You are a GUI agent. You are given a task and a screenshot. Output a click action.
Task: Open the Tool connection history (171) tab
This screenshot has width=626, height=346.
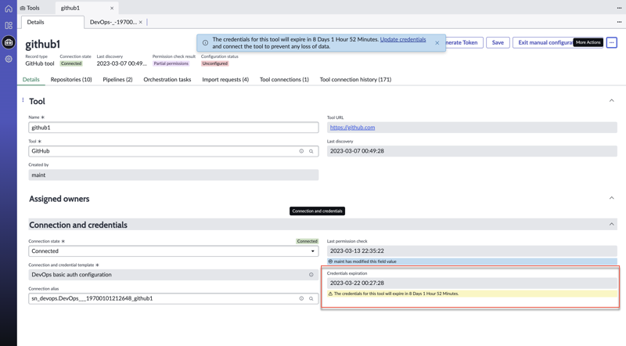(355, 80)
